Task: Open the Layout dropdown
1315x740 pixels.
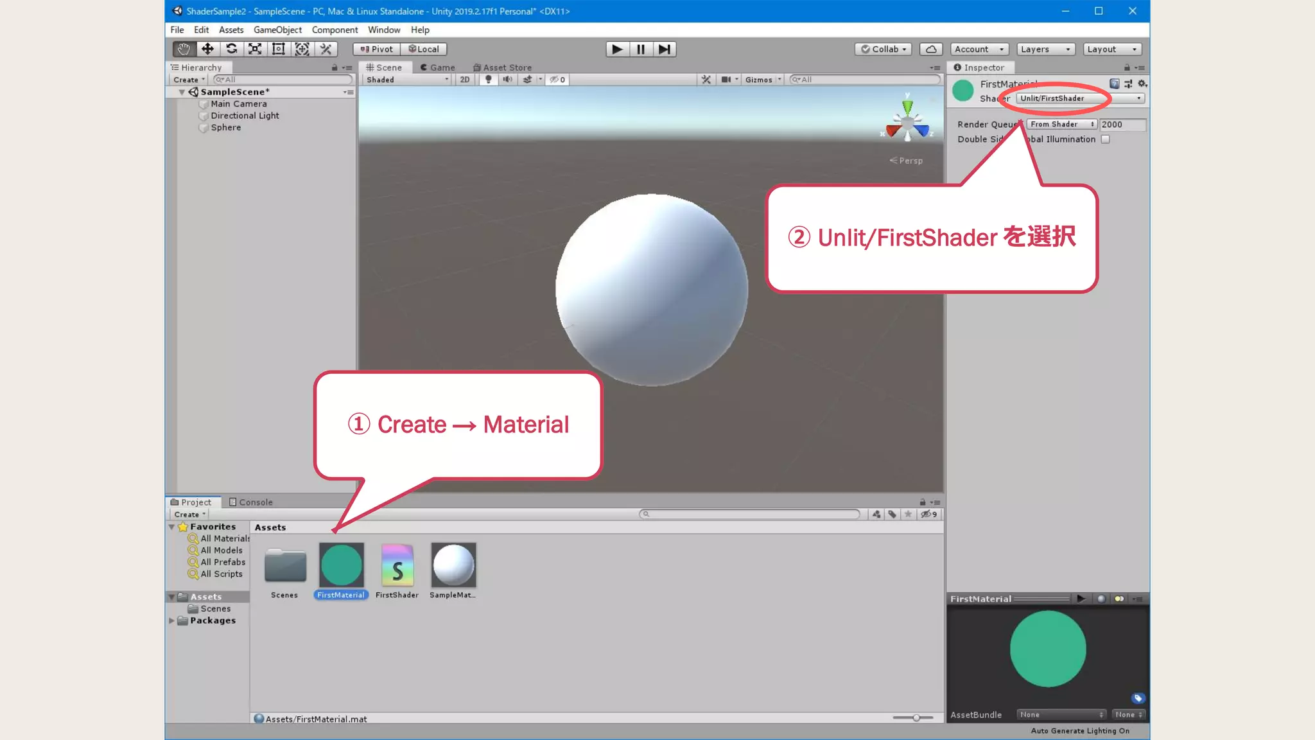Action: (1112, 49)
